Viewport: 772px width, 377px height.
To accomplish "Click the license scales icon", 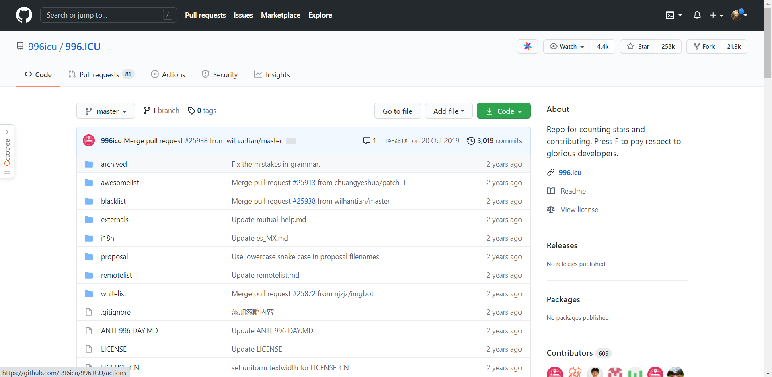I will 551,210.
